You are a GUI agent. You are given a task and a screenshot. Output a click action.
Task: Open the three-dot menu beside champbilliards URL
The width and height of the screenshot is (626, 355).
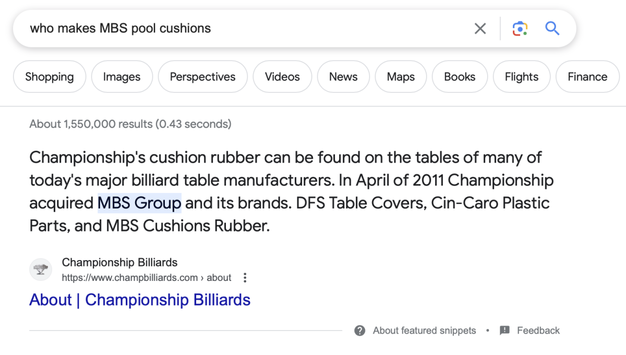(x=245, y=278)
